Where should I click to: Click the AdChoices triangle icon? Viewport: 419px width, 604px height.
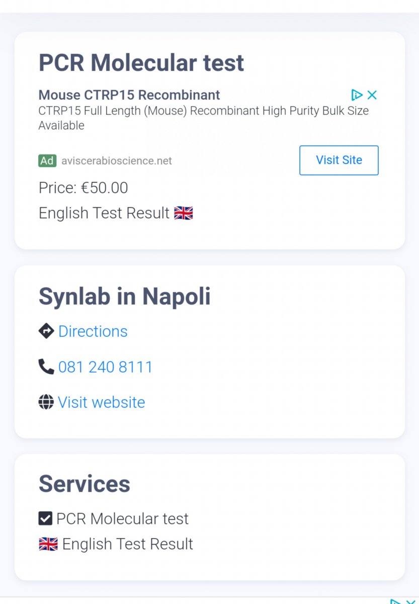point(357,95)
